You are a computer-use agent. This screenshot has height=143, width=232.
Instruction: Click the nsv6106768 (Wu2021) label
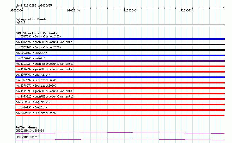tap(30, 58)
